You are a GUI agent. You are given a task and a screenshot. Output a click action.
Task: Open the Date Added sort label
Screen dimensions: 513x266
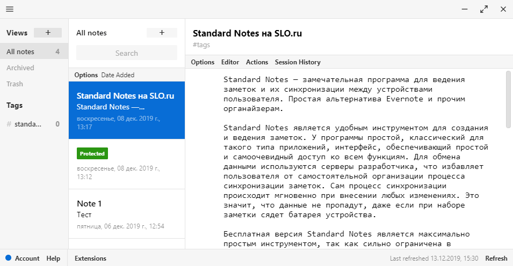(118, 75)
